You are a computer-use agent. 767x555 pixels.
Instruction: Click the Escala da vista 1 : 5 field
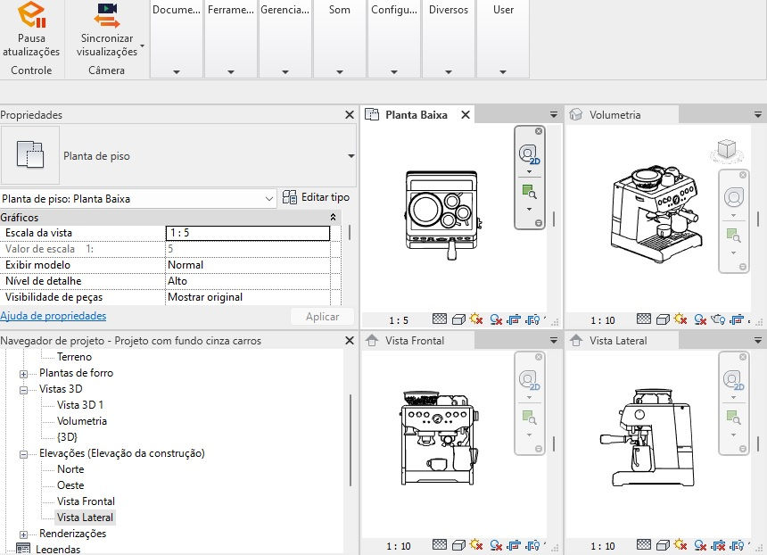click(248, 233)
